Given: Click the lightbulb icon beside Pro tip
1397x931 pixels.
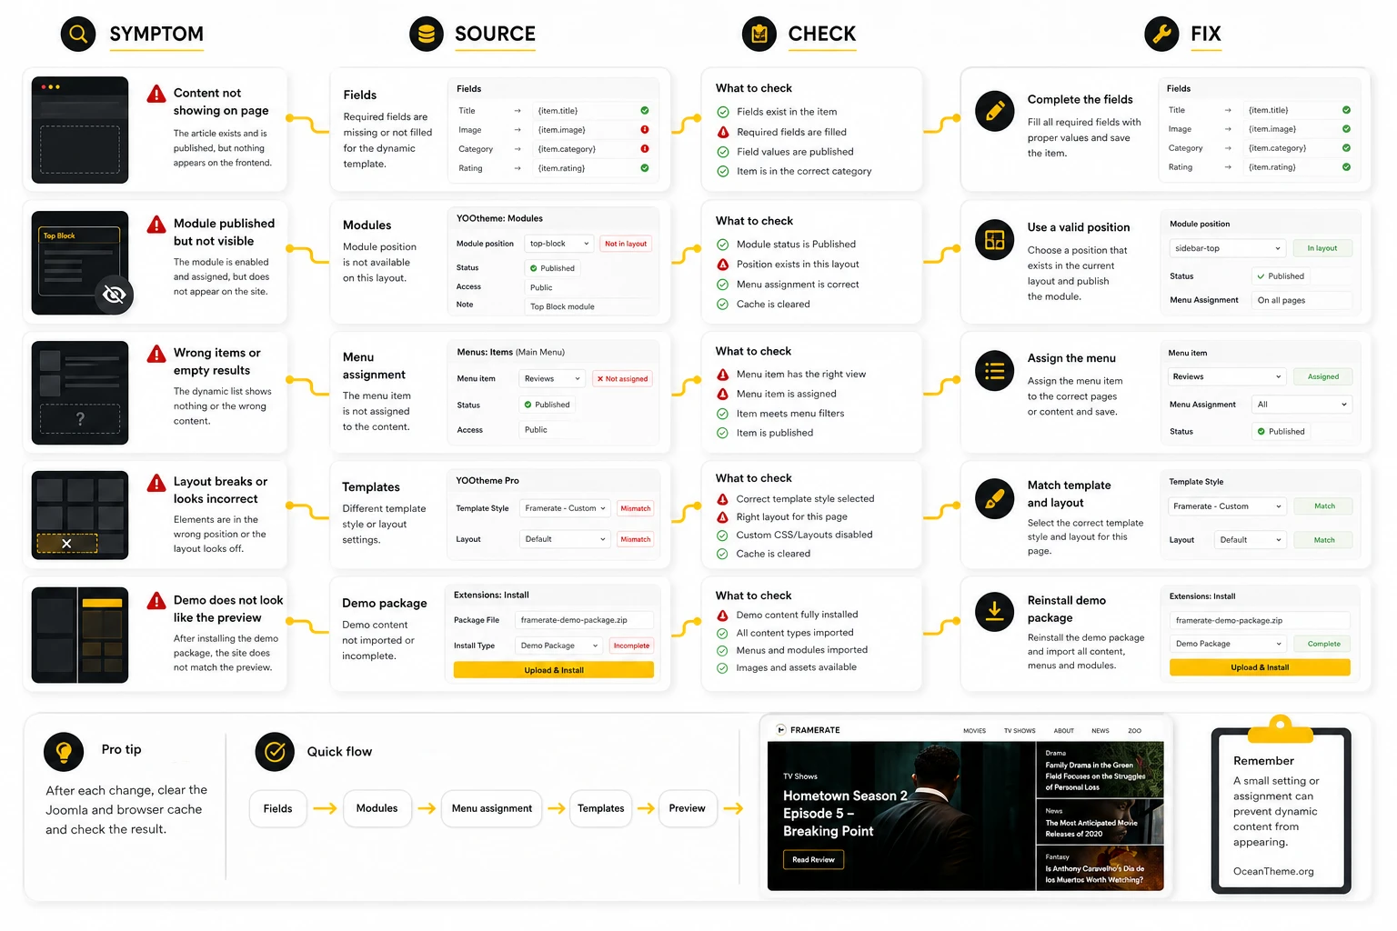Looking at the screenshot, I should point(64,752).
